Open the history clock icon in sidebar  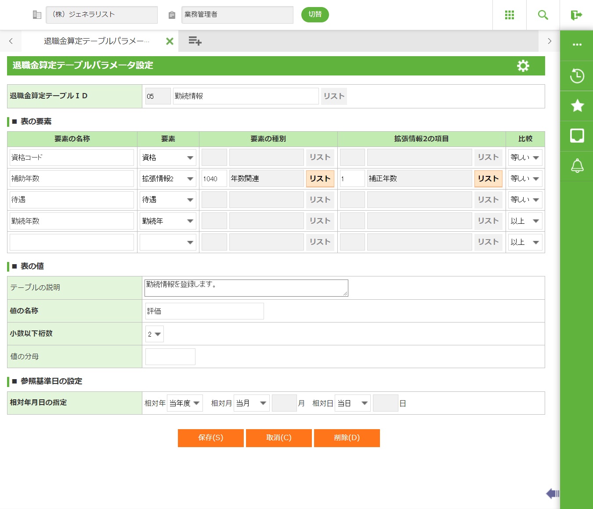[x=577, y=76]
